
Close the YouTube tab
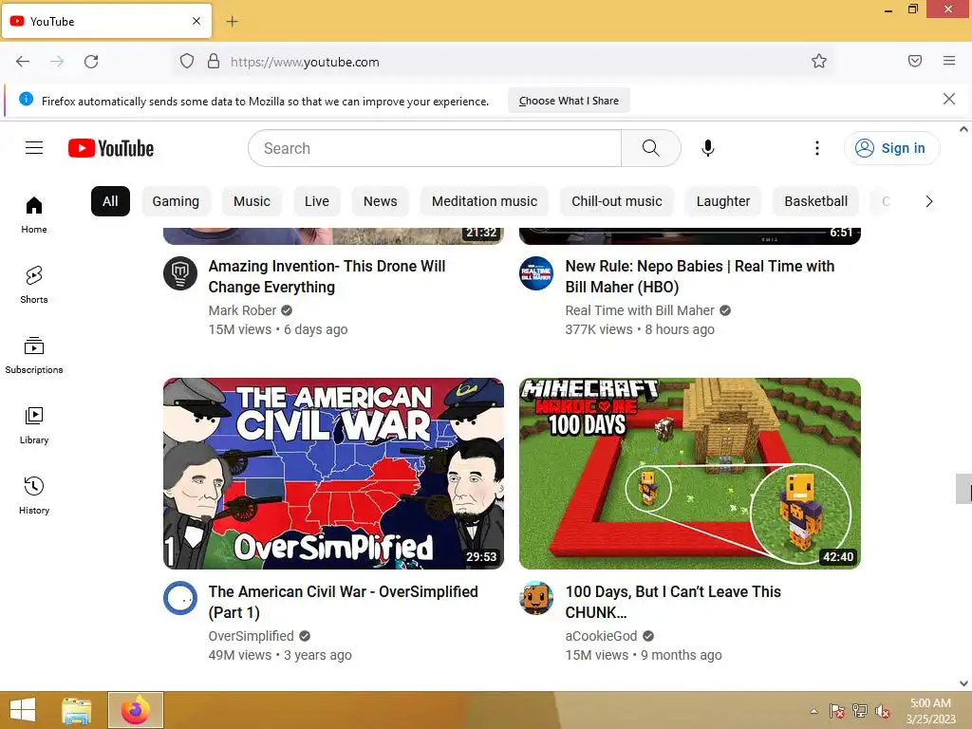[196, 21]
